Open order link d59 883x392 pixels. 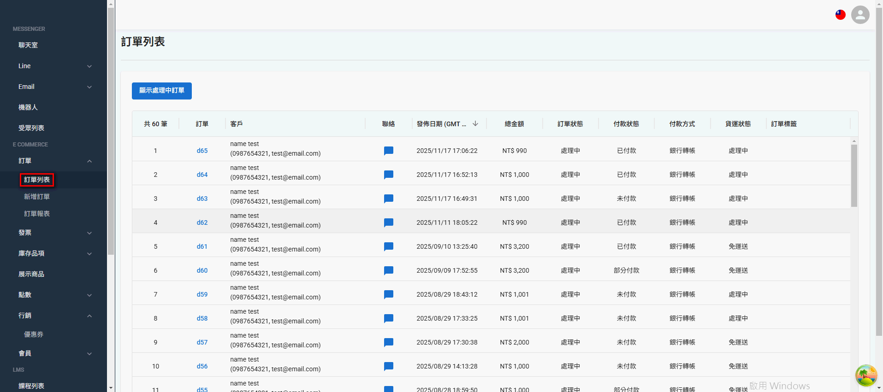pyautogui.click(x=202, y=294)
